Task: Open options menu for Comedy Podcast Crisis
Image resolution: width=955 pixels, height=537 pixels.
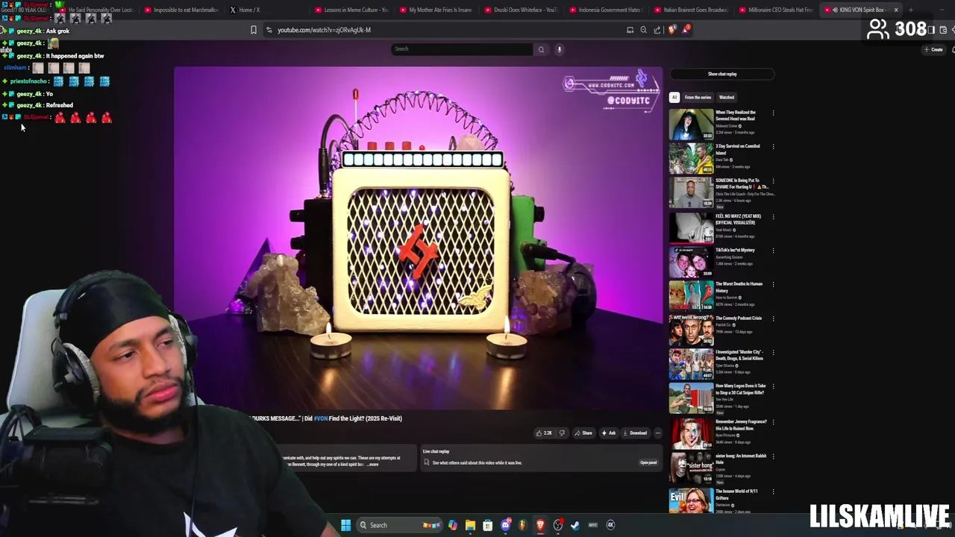Action: [x=773, y=318]
